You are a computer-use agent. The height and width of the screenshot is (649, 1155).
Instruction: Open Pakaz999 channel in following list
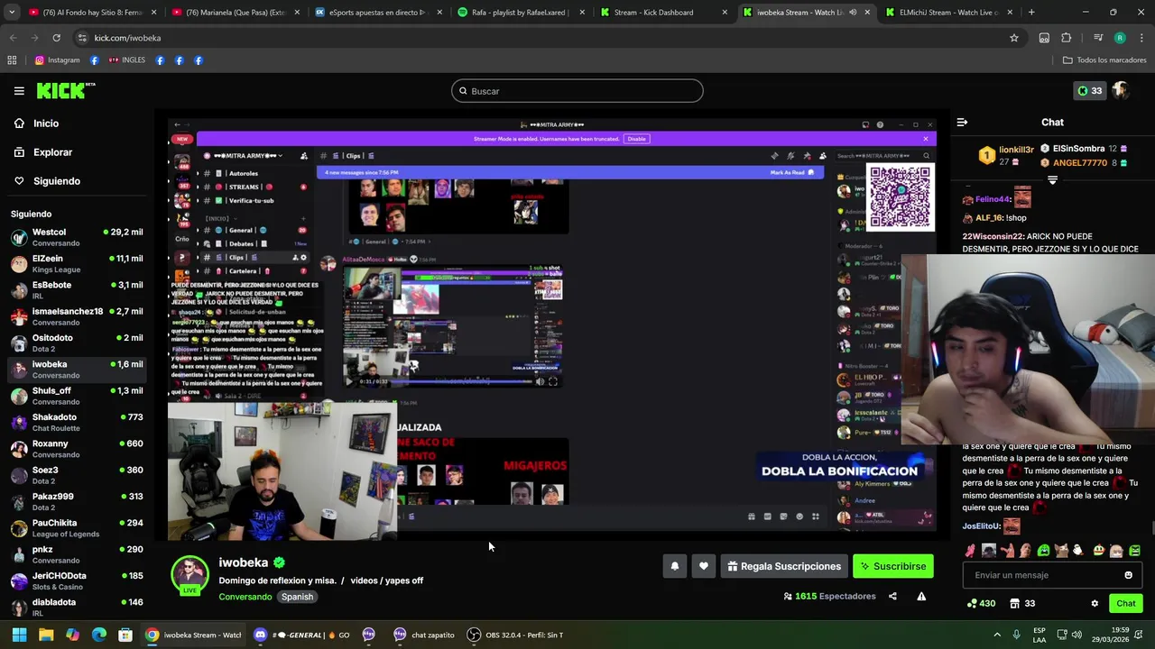coord(77,501)
